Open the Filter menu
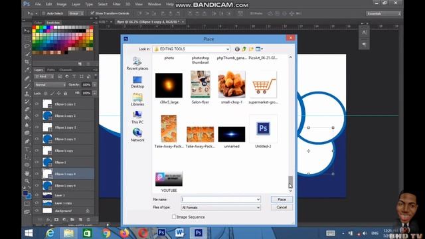 click(x=116, y=5)
